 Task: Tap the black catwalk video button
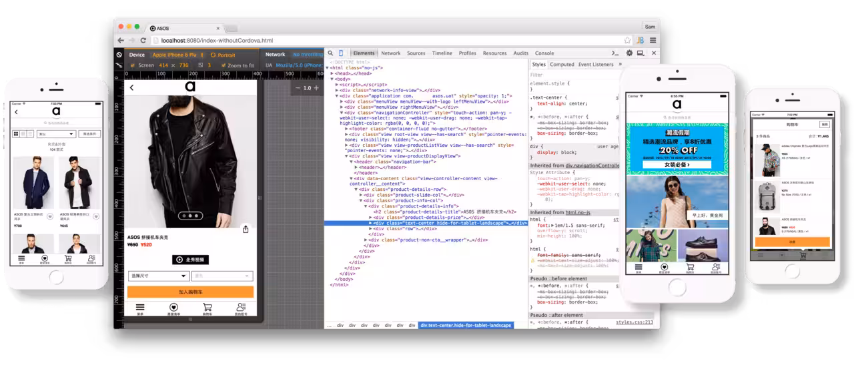tap(190, 260)
